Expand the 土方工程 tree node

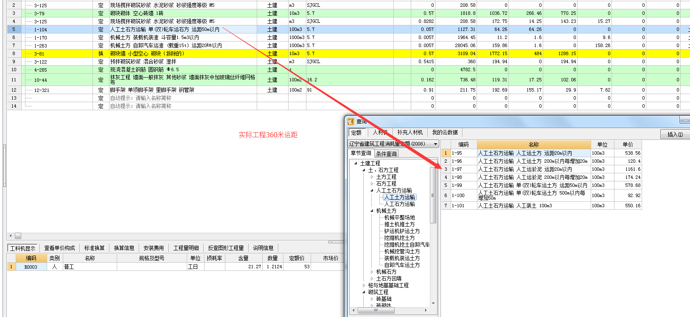click(x=372, y=177)
